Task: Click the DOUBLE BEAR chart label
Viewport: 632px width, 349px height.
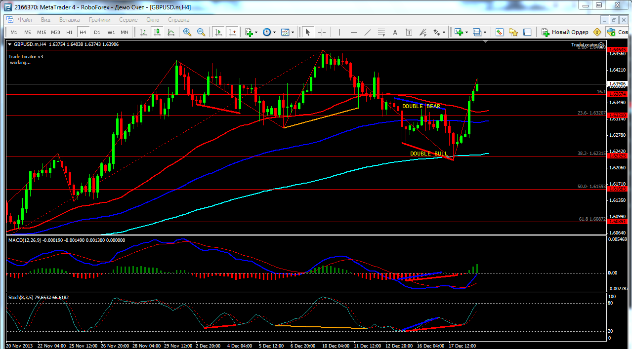Action: tap(421, 106)
